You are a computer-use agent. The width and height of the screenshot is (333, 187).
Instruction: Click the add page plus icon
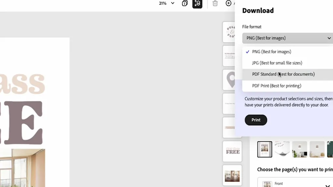click(x=228, y=3)
